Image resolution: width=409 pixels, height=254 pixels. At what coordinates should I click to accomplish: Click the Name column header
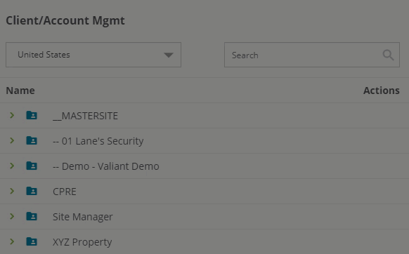pyautogui.click(x=20, y=91)
